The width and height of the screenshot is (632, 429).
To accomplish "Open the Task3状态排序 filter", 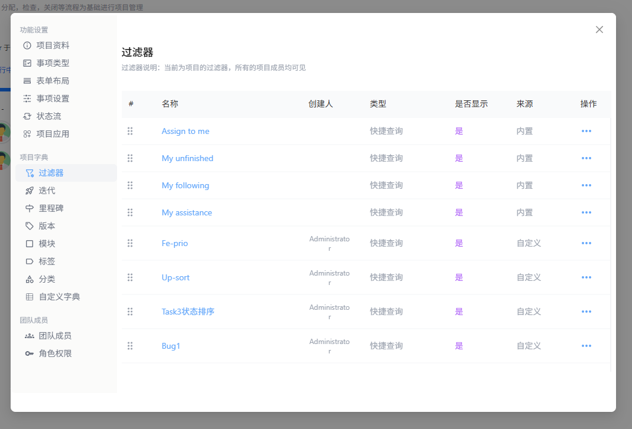I will click(188, 312).
